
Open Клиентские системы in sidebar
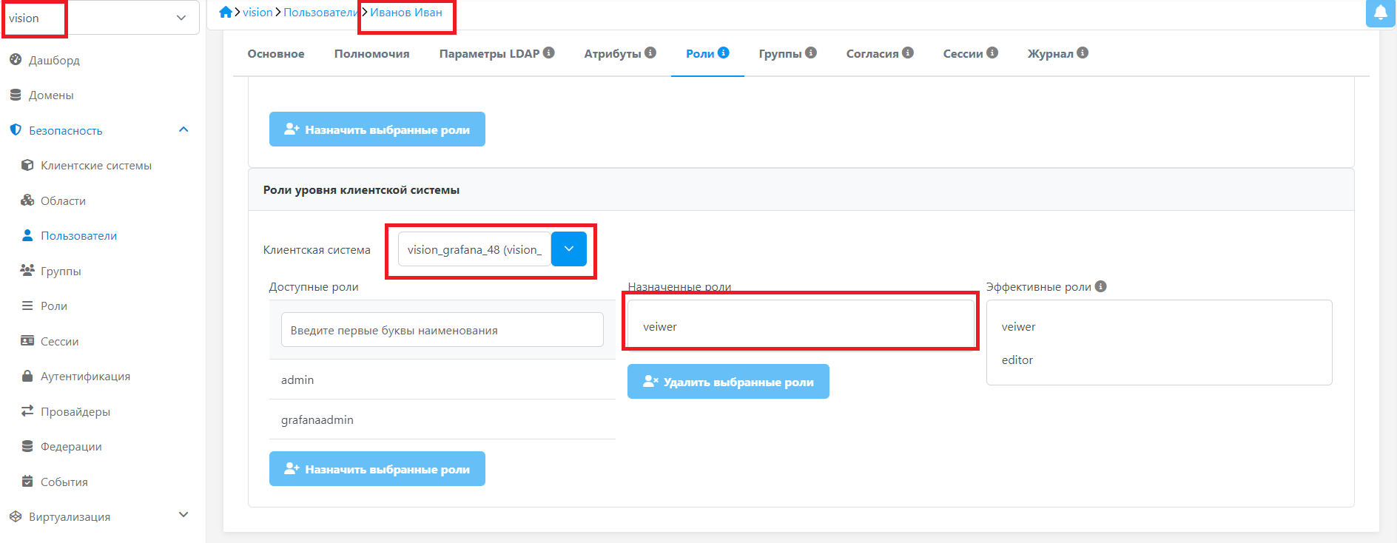click(x=96, y=166)
